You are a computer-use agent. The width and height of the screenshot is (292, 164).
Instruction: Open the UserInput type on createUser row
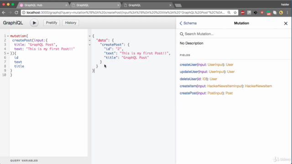pos(215,65)
